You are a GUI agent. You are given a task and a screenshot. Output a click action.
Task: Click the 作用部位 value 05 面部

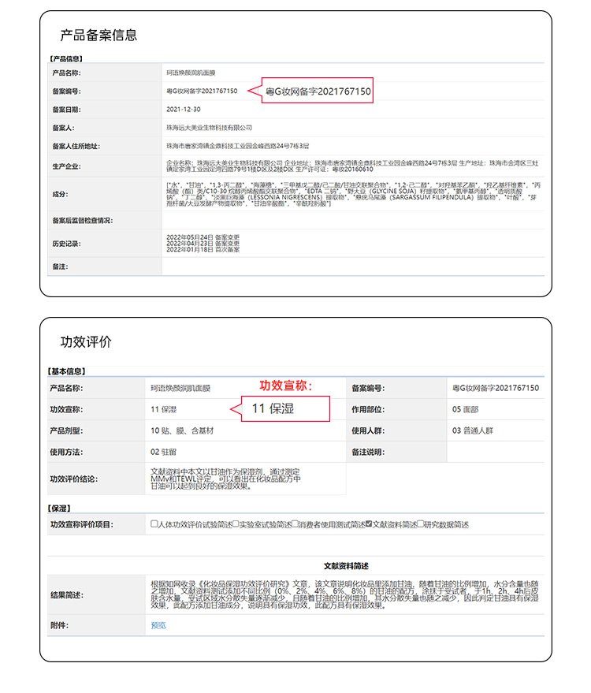[465, 409]
